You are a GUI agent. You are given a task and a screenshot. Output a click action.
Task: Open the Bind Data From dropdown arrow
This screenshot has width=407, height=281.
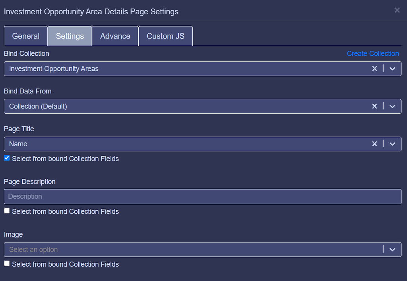coord(392,107)
